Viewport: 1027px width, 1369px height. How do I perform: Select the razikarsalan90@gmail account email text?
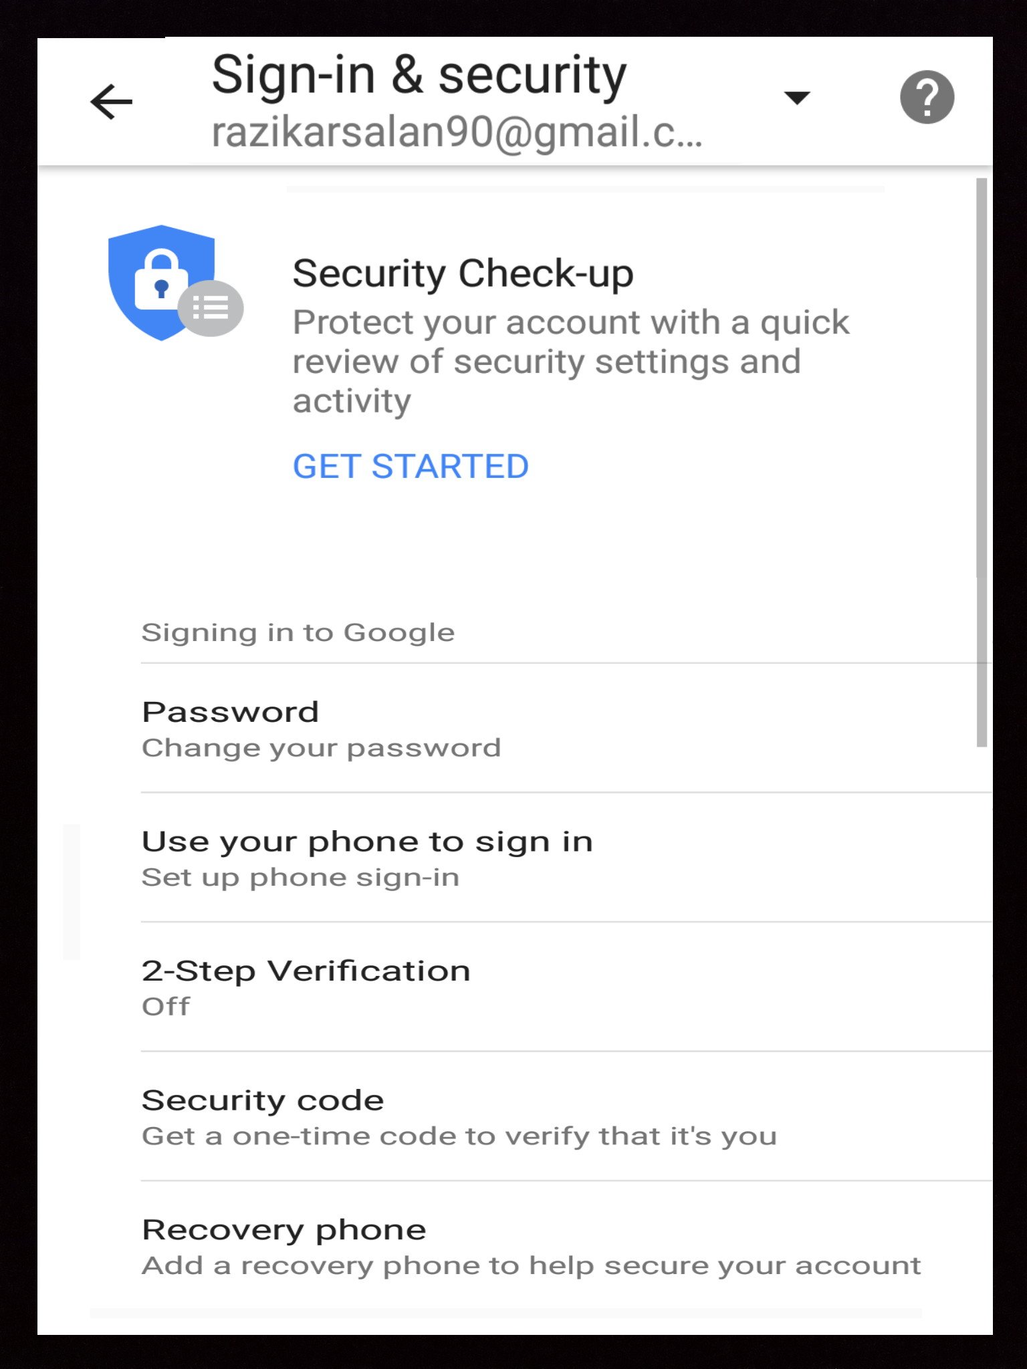pyautogui.click(x=457, y=132)
